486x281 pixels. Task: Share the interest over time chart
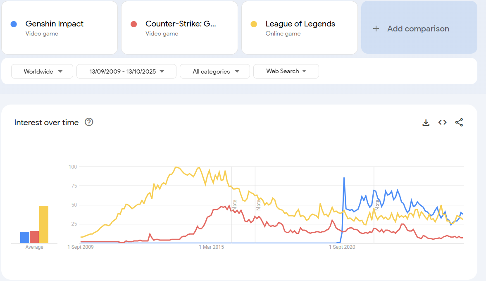point(459,122)
